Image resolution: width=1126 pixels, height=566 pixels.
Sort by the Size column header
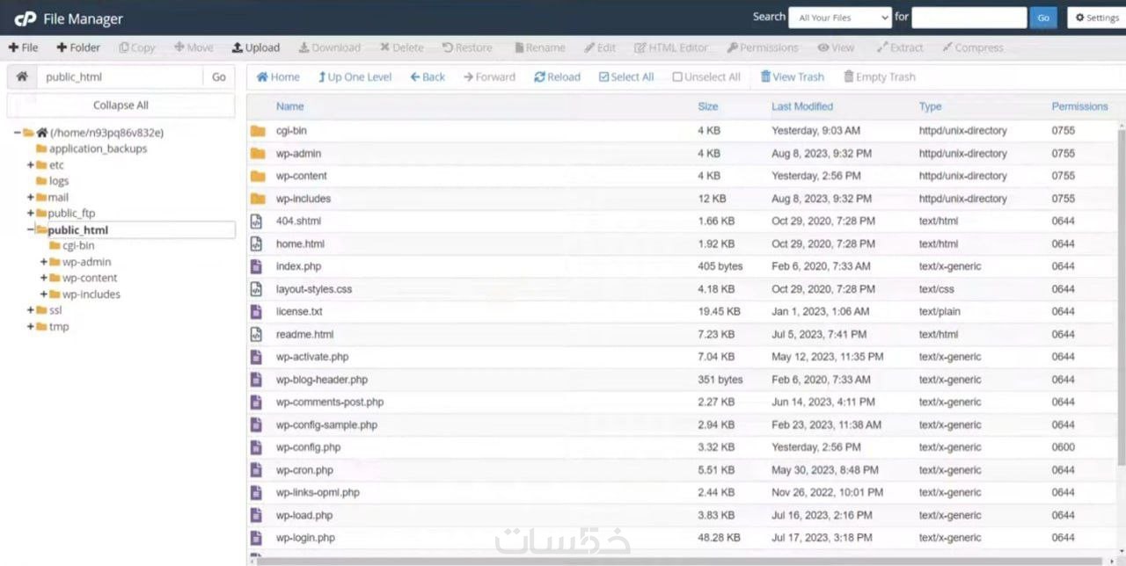tap(708, 106)
